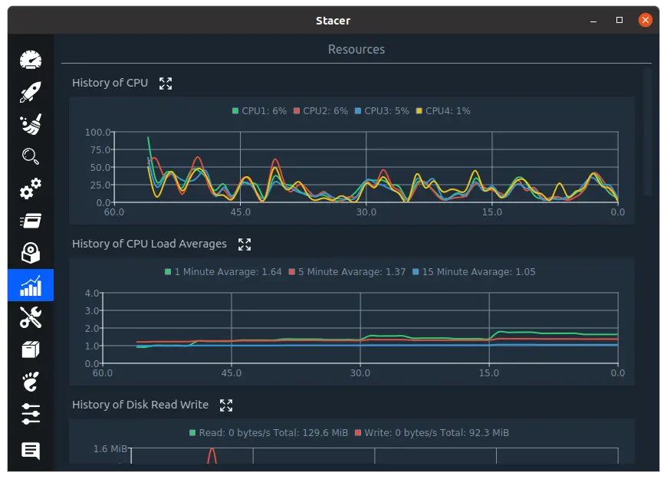Open Services gears icon
Image resolution: width=667 pixels, height=479 pixels.
[31, 189]
